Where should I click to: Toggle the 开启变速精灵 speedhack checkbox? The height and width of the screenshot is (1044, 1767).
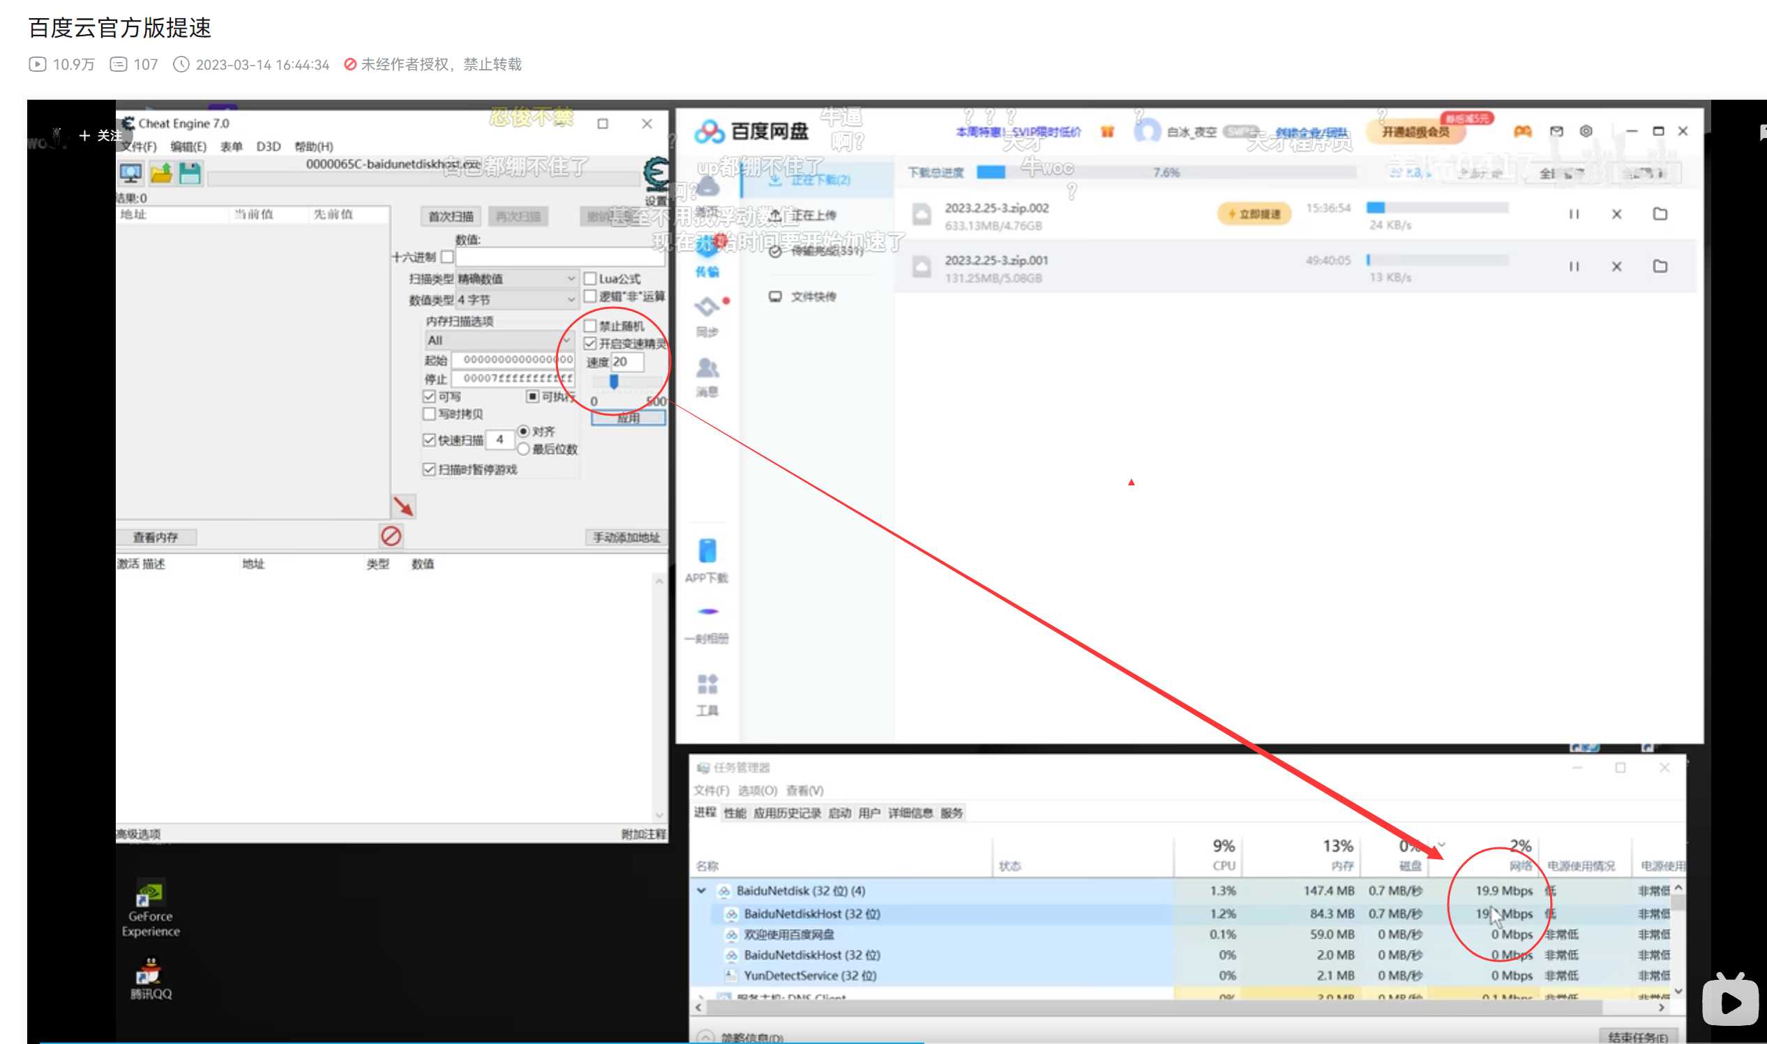[x=590, y=344]
